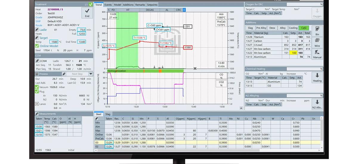Click the CO2 % legend box
Screen dimensions: 358x164
221,83
